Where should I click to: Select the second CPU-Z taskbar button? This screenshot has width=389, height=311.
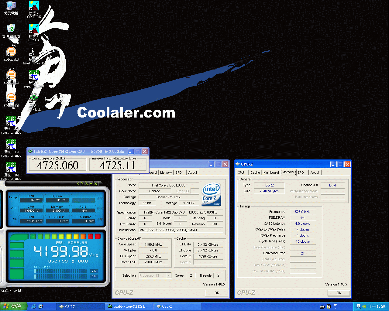[177, 306]
